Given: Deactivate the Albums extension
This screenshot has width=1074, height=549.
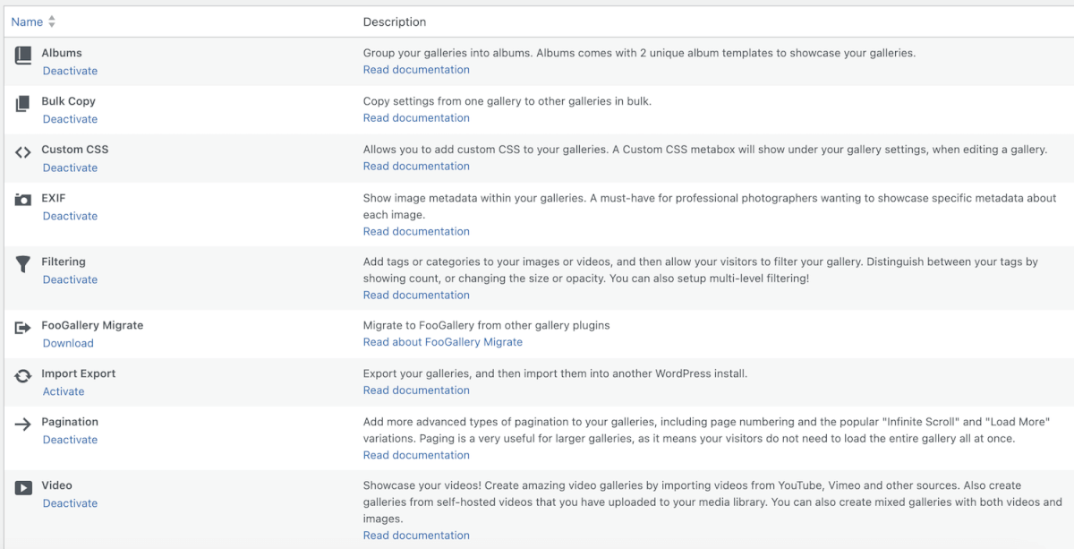Looking at the screenshot, I should (70, 71).
